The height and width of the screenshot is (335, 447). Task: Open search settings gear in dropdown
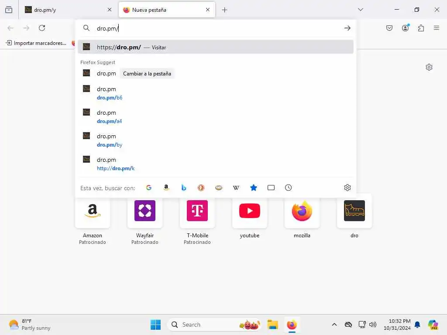click(347, 188)
